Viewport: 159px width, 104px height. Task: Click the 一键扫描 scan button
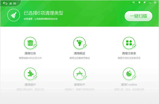(x=138, y=16)
